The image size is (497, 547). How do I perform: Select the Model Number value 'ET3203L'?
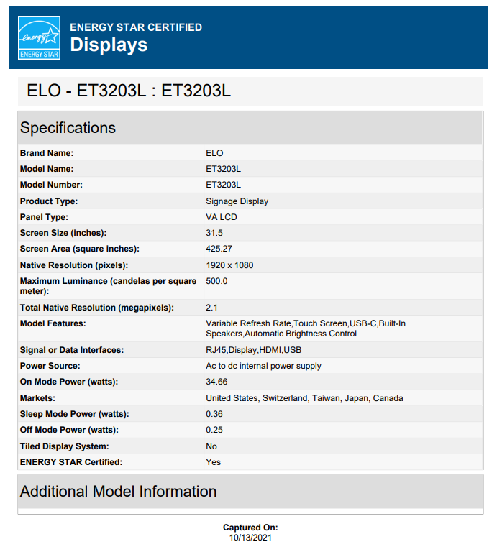[x=223, y=185]
